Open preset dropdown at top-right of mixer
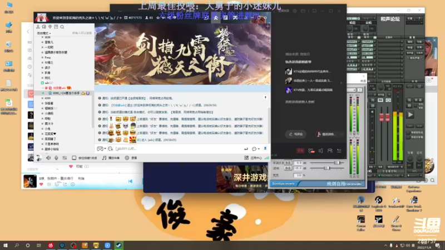This screenshot has height=250, width=445. [416, 23]
